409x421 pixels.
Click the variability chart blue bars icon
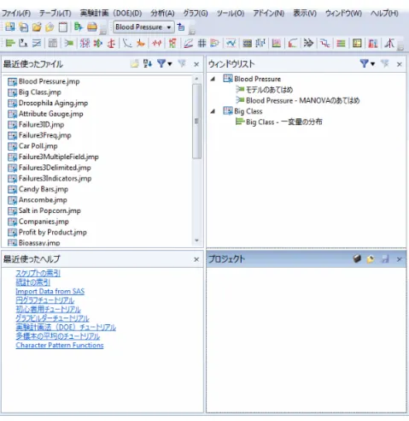tap(260, 44)
